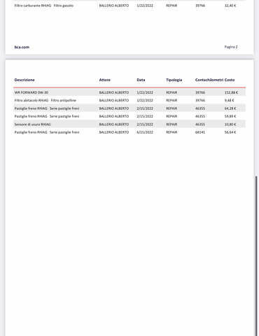Click the Pagina 2 page number footer
259x336 pixels.
tap(231, 47)
